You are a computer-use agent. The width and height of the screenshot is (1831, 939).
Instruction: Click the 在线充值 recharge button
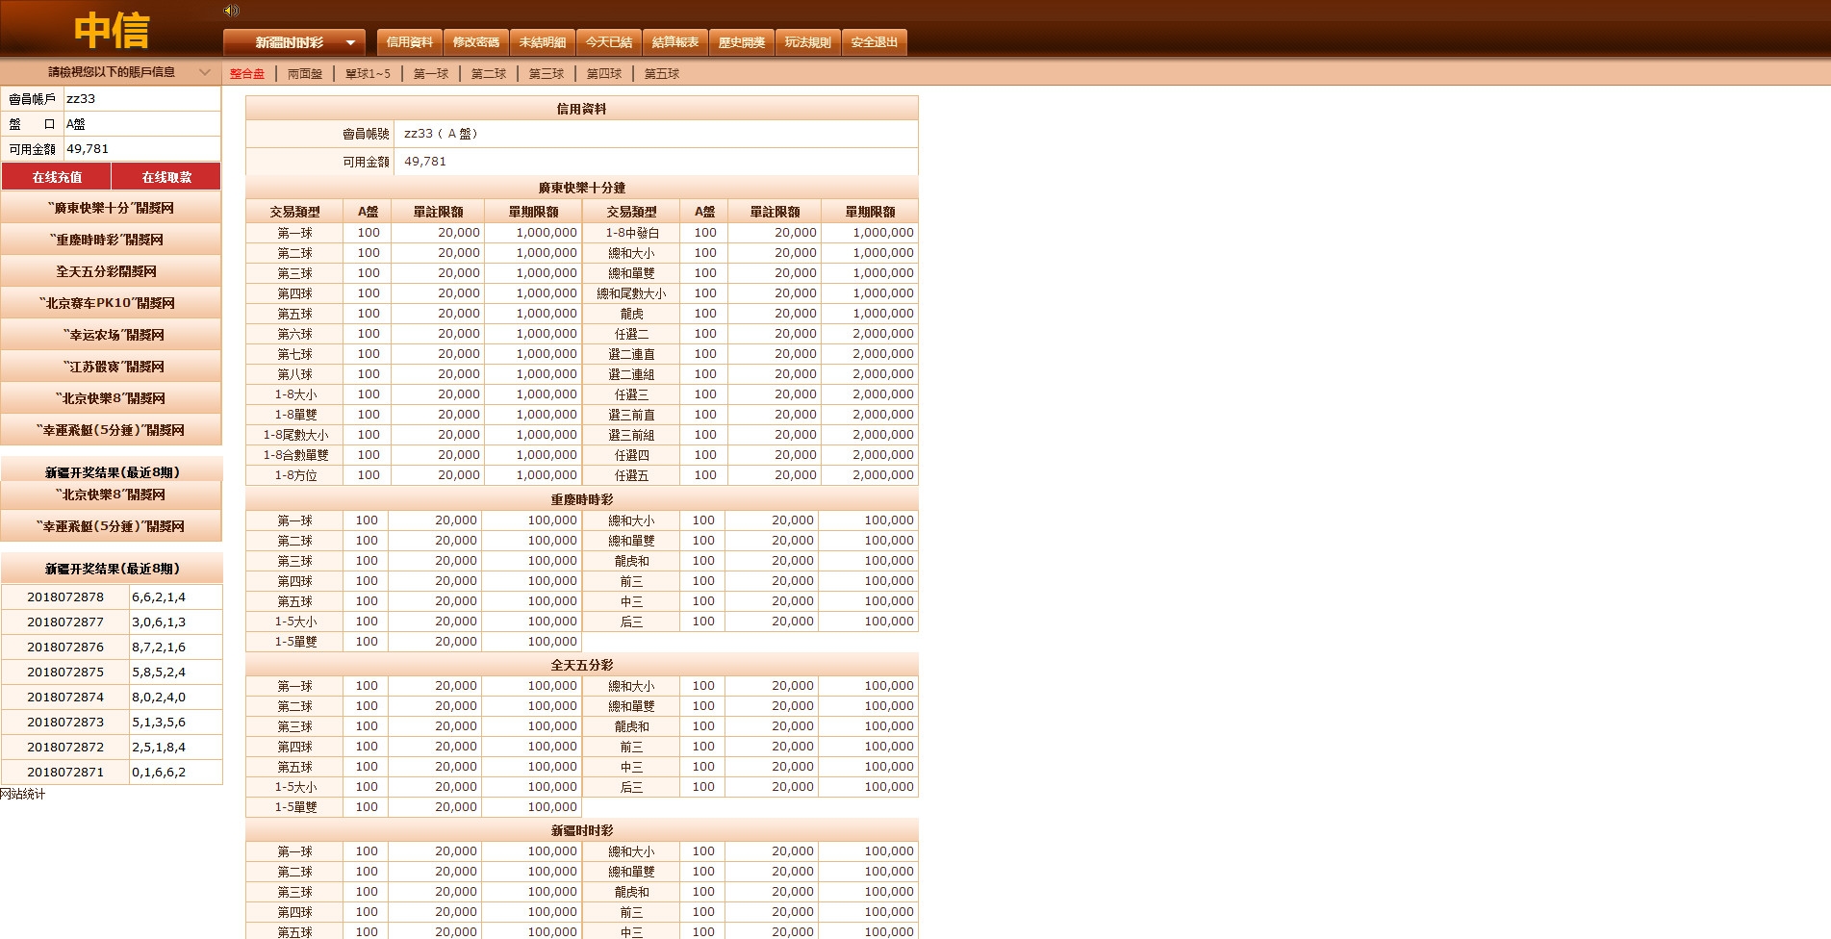pyautogui.click(x=57, y=177)
